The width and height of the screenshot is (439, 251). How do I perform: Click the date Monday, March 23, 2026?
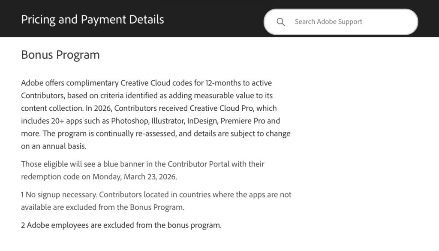(x=135, y=176)
